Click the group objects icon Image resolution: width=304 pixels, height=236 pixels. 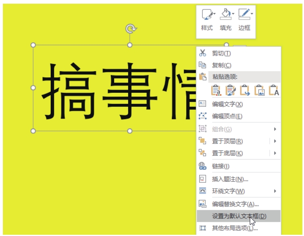203,129
